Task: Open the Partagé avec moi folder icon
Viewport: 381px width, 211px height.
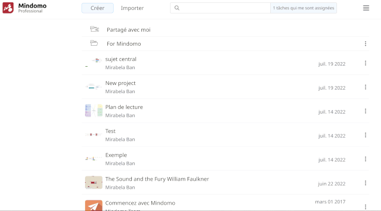Action: (94, 29)
